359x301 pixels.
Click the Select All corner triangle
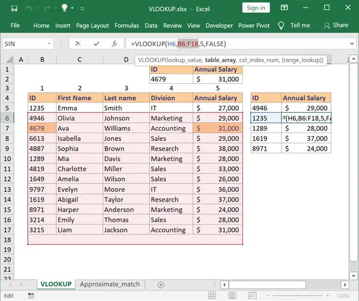9,60
